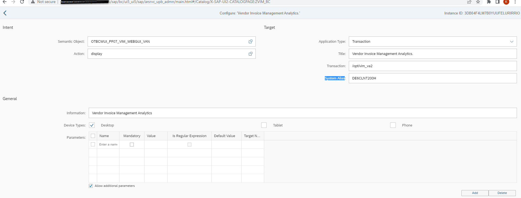Go back with the blue chevron arrow
The image size is (521, 198).
[5, 13]
